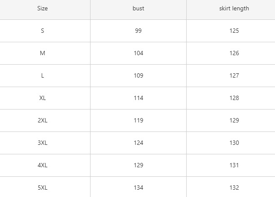Viewport: 275px width, 197px height.
Task: Click skirt length value 129
Action: click(x=234, y=121)
